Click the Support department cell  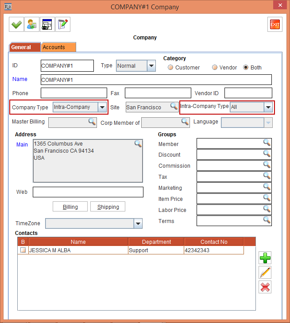(x=156, y=250)
